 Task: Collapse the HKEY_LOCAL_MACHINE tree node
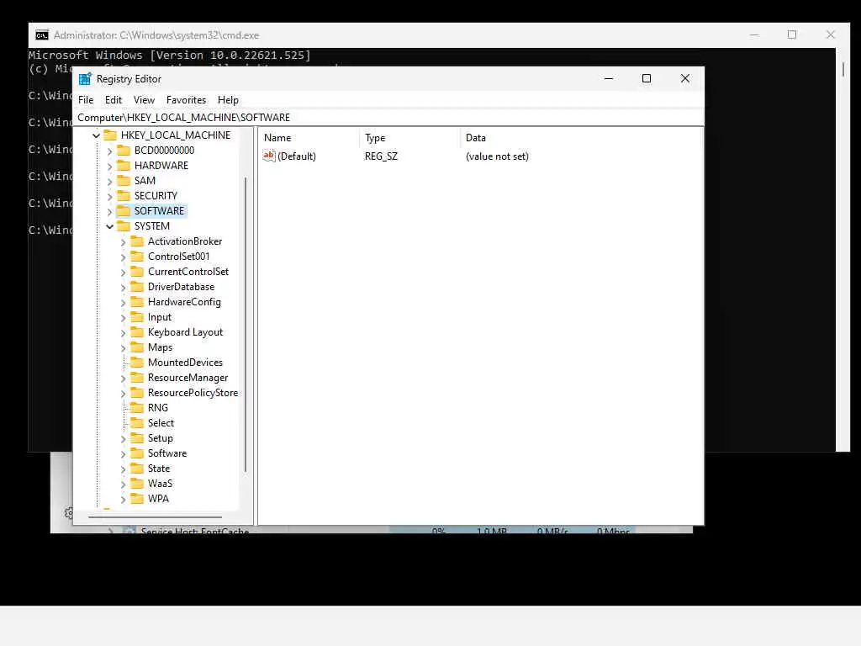tap(96, 135)
